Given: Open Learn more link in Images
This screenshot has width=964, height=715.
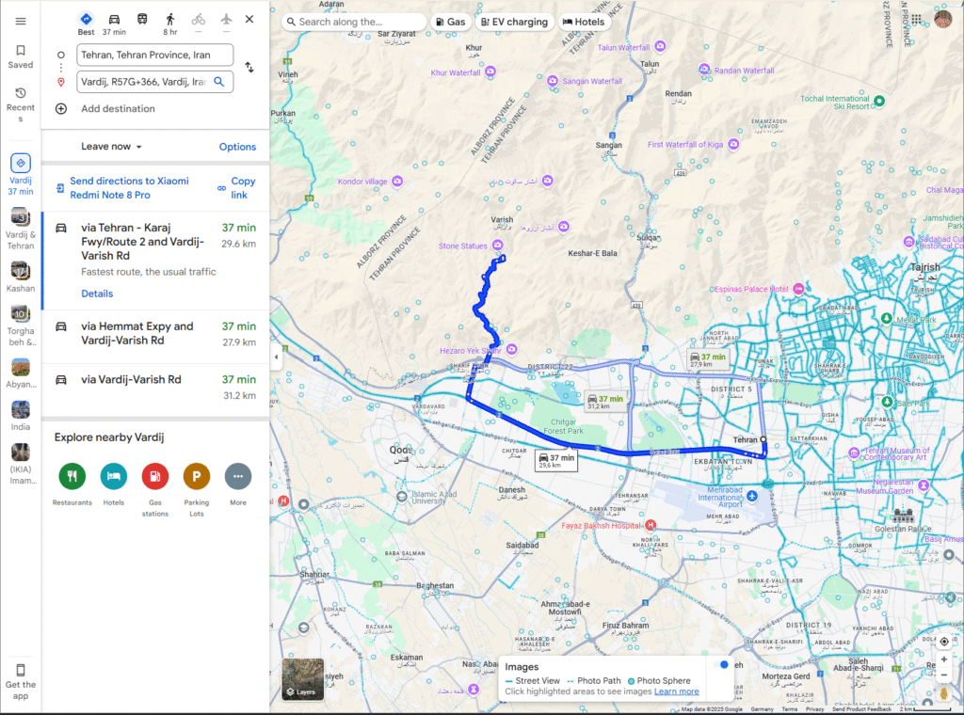Looking at the screenshot, I should click(x=676, y=691).
